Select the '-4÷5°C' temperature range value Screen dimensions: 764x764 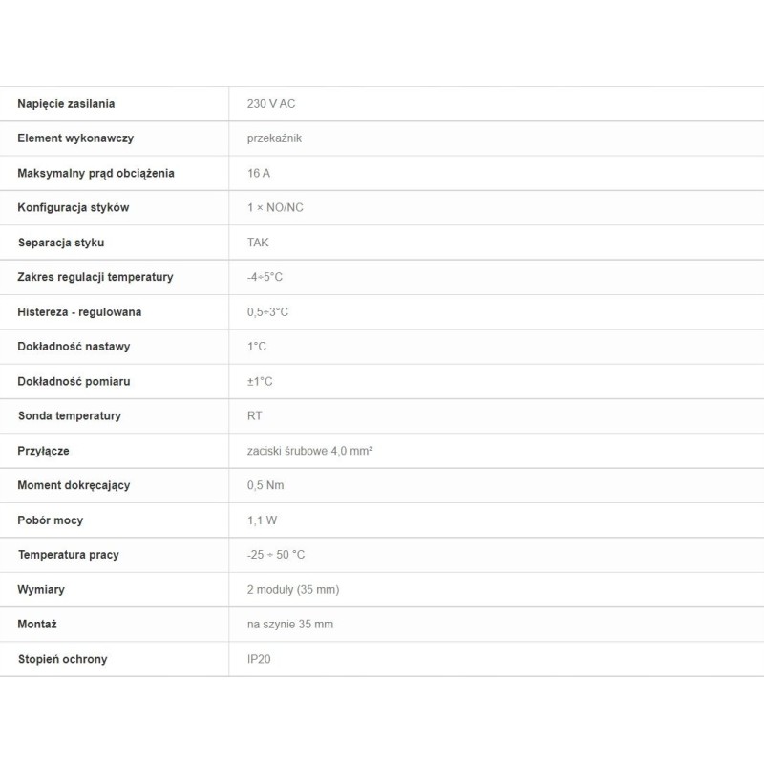pos(265,277)
